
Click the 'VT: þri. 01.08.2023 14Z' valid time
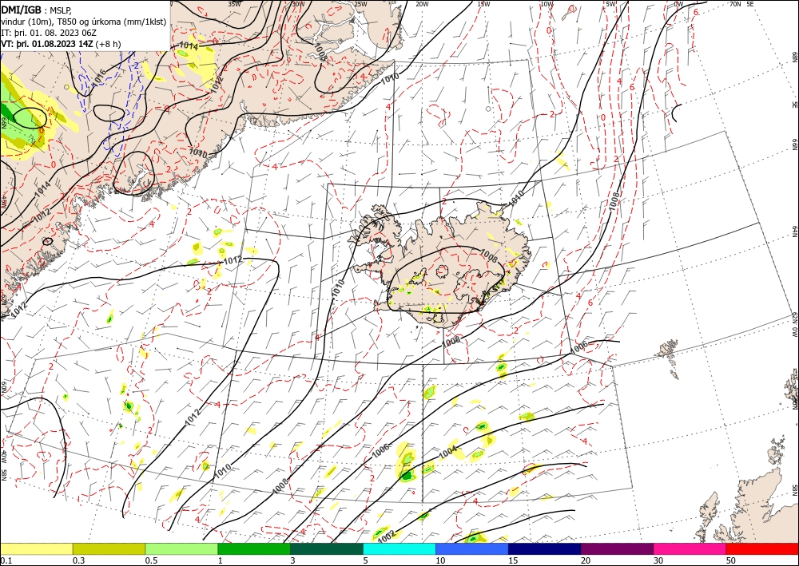[x=48, y=44]
